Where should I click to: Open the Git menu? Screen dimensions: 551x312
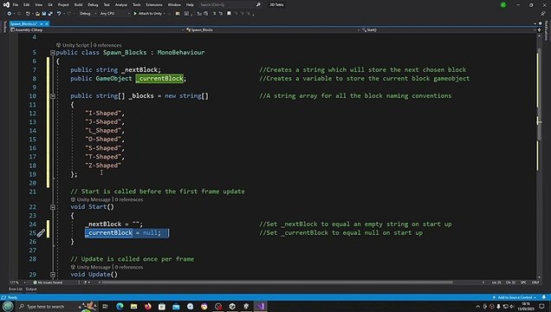[x=50, y=5]
